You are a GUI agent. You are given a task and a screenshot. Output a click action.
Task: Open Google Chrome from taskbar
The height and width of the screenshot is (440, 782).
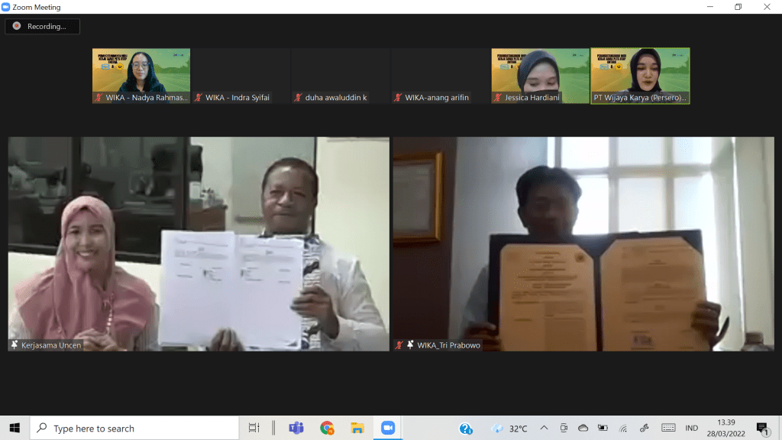pyautogui.click(x=327, y=428)
